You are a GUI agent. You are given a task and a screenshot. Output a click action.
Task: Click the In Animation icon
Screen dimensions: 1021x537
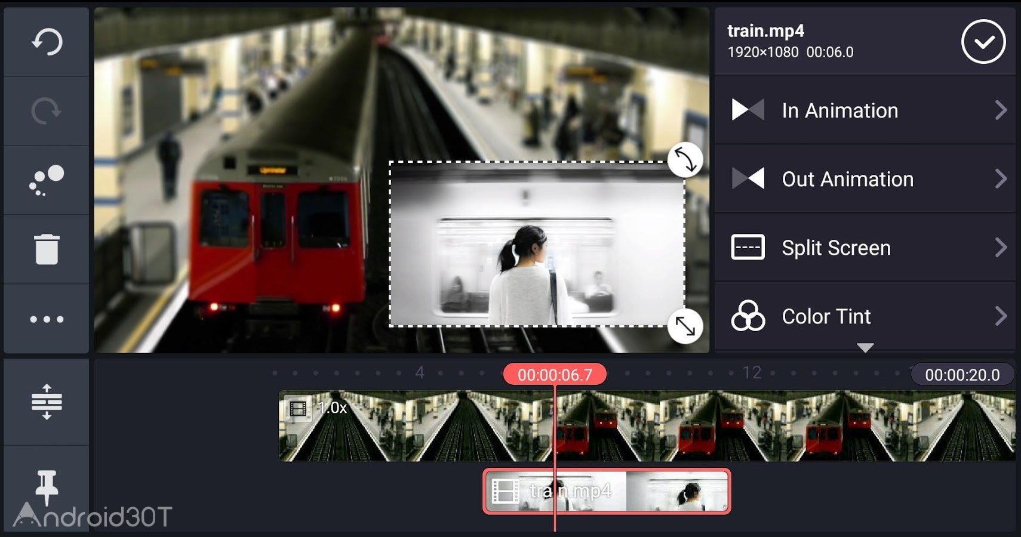click(748, 110)
